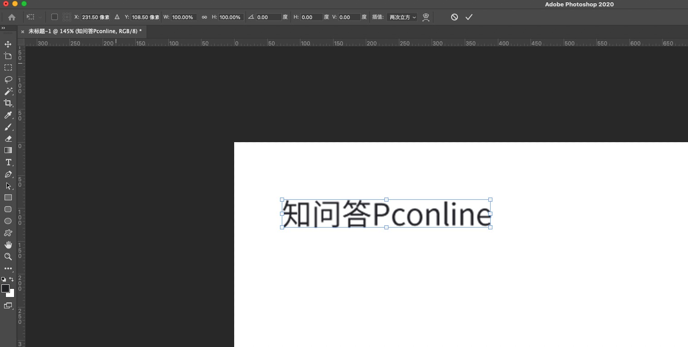
Task: Select the Crop tool
Action: click(x=8, y=103)
